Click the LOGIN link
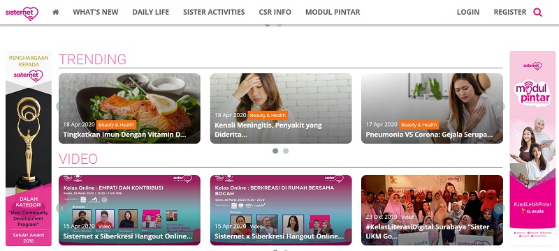Viewport: 559px width, 251px height. click(468, 12)
